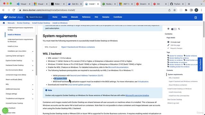205x115 pixels.
Task: Expand Dev Environments (Beta) section
Action: [x=33, y=70]
